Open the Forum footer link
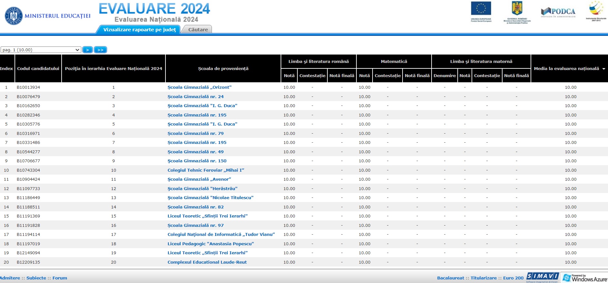Viewport: 608px width, 283px height. (x=60, y=278)
